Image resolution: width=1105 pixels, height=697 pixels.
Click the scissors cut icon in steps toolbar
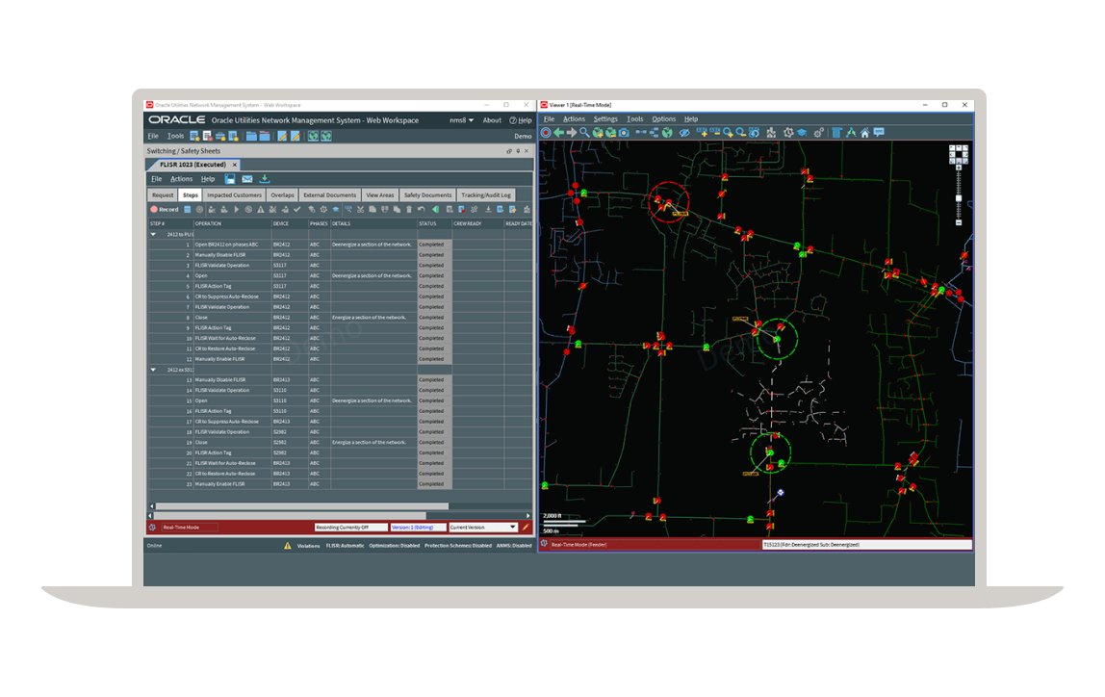click(x=360, y=209)
